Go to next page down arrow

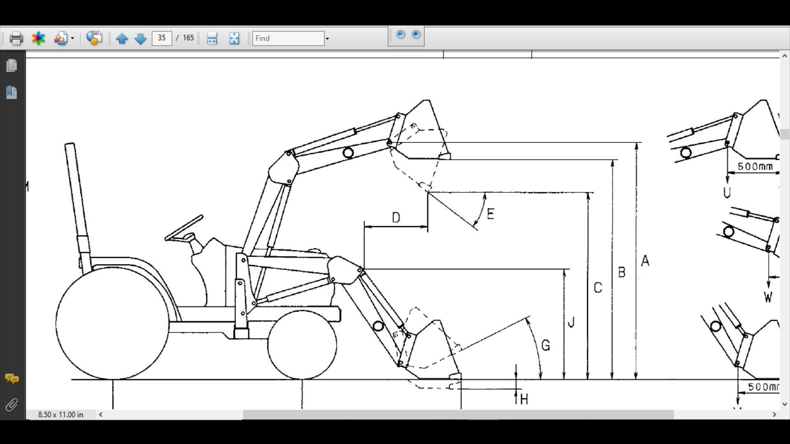[x=140, y=39]
